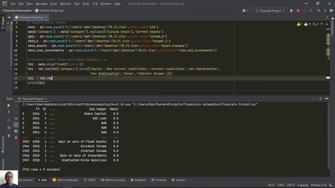Change the CRLF line separator setting
Image resolution: width=335 pixels, height=188 pixels.
pyautogui.click(x=281, y=185)
